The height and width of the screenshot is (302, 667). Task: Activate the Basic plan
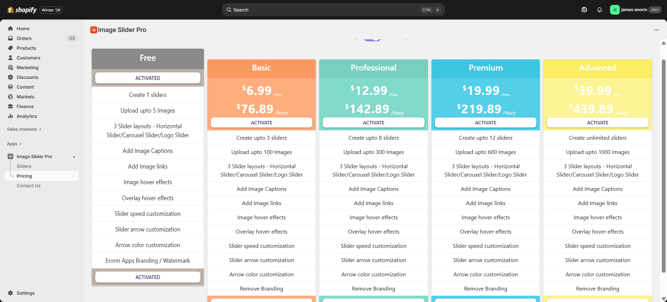tap(261, 123)
